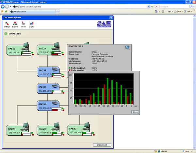Click the SAE Automation logo
Viewport: 196px width, 153px height.
[104, 24]
